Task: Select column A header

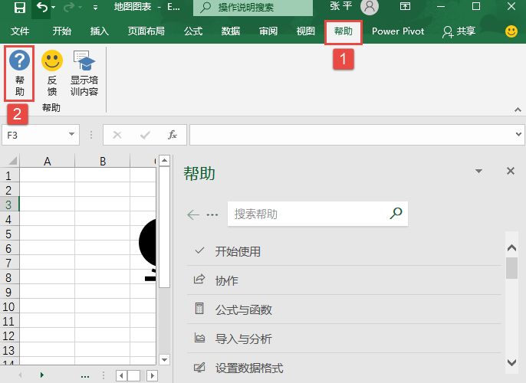Action: [48, 161]
